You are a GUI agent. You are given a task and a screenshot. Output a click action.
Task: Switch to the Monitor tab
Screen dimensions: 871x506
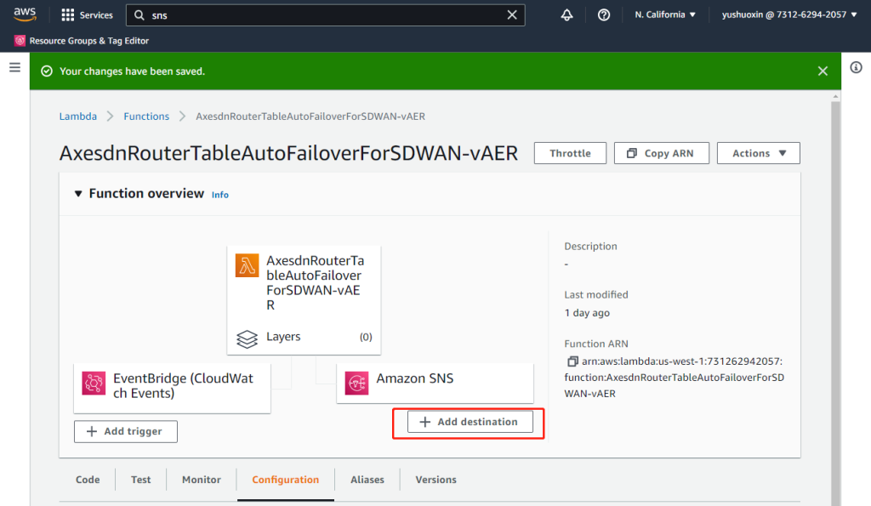click(x=201, y=480)
